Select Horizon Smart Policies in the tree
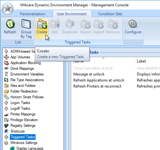The height and width of the screenshot is (150, 160). [27, 97]
